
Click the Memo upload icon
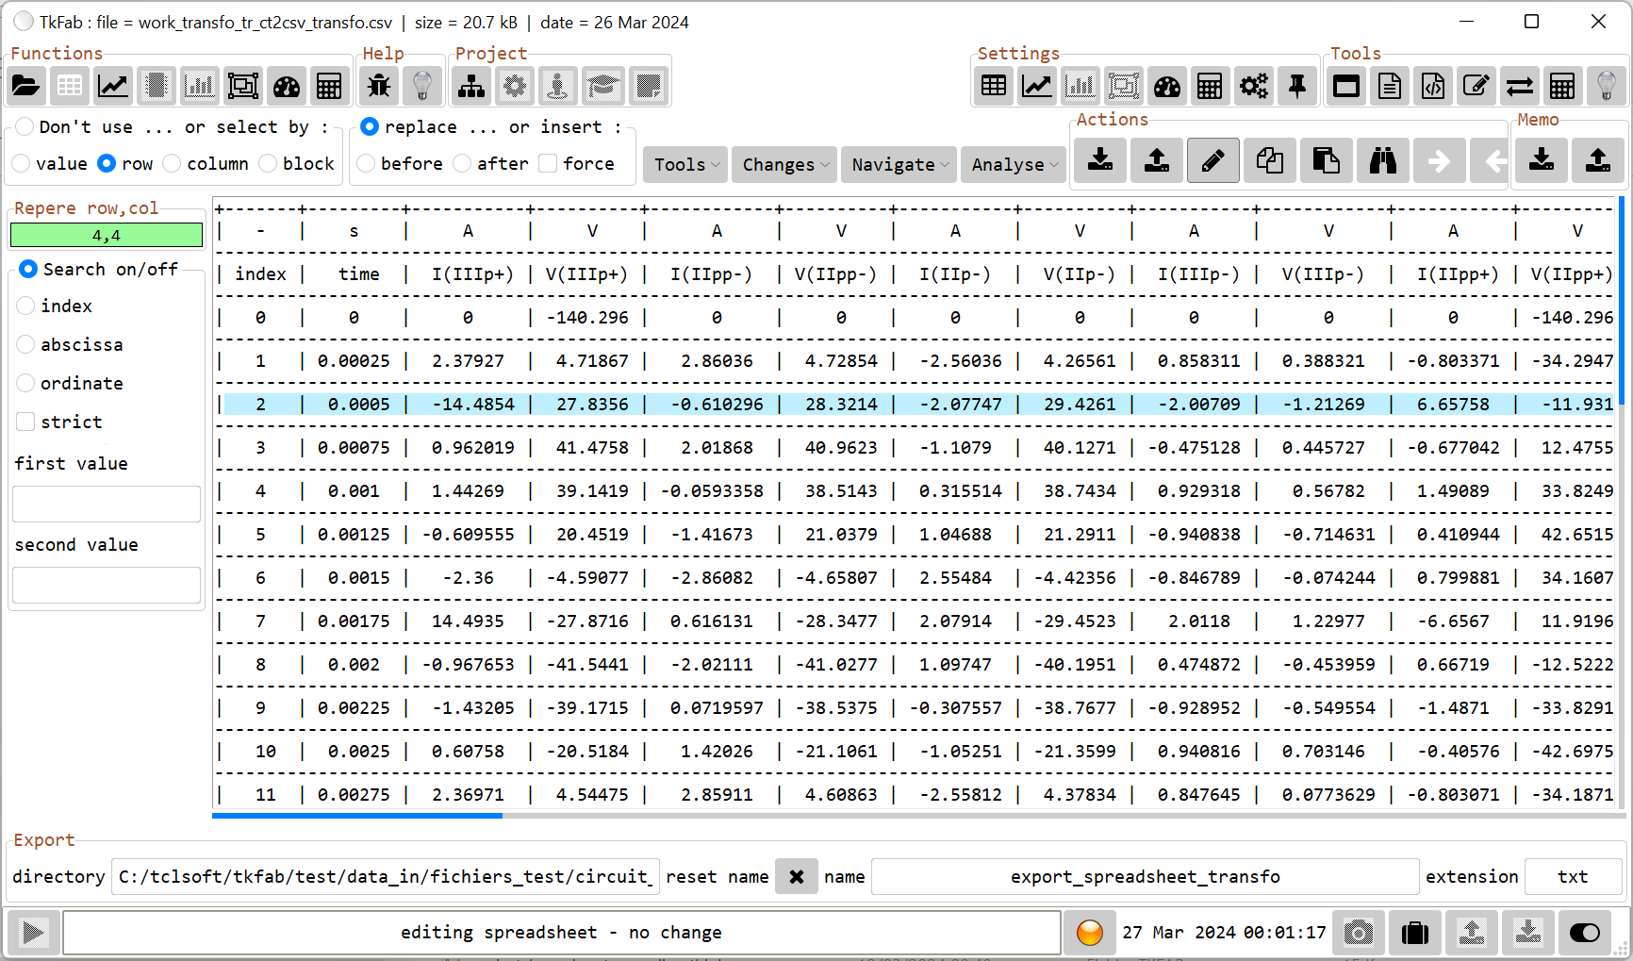click(1598, 160)
